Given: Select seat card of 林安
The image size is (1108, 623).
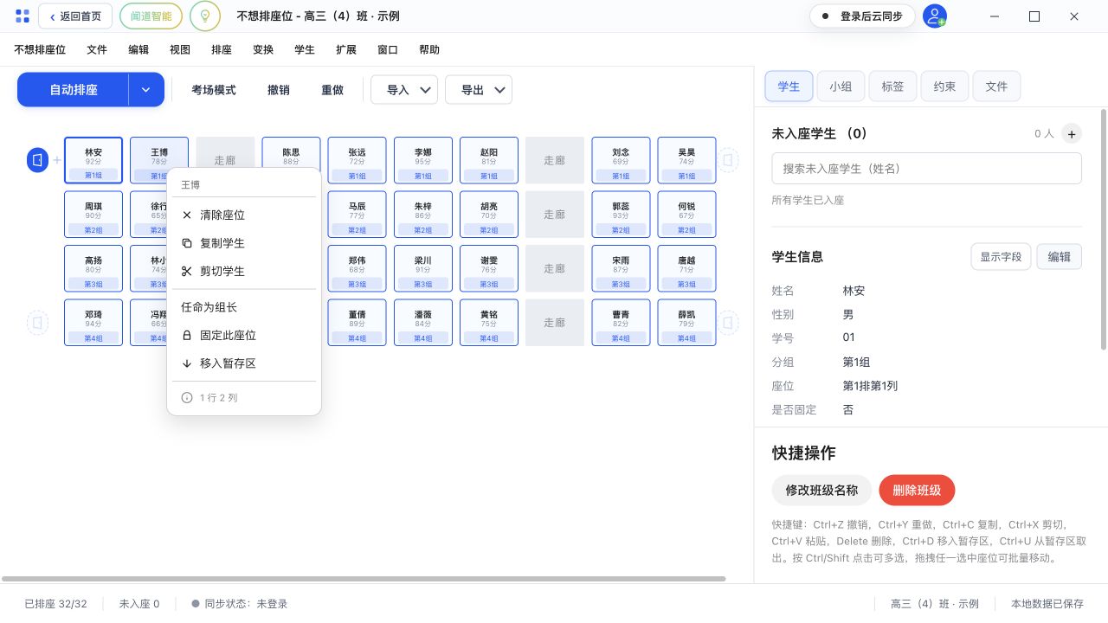Looking at the screenshot, I should pyautogui.click(x=93, y=160).
